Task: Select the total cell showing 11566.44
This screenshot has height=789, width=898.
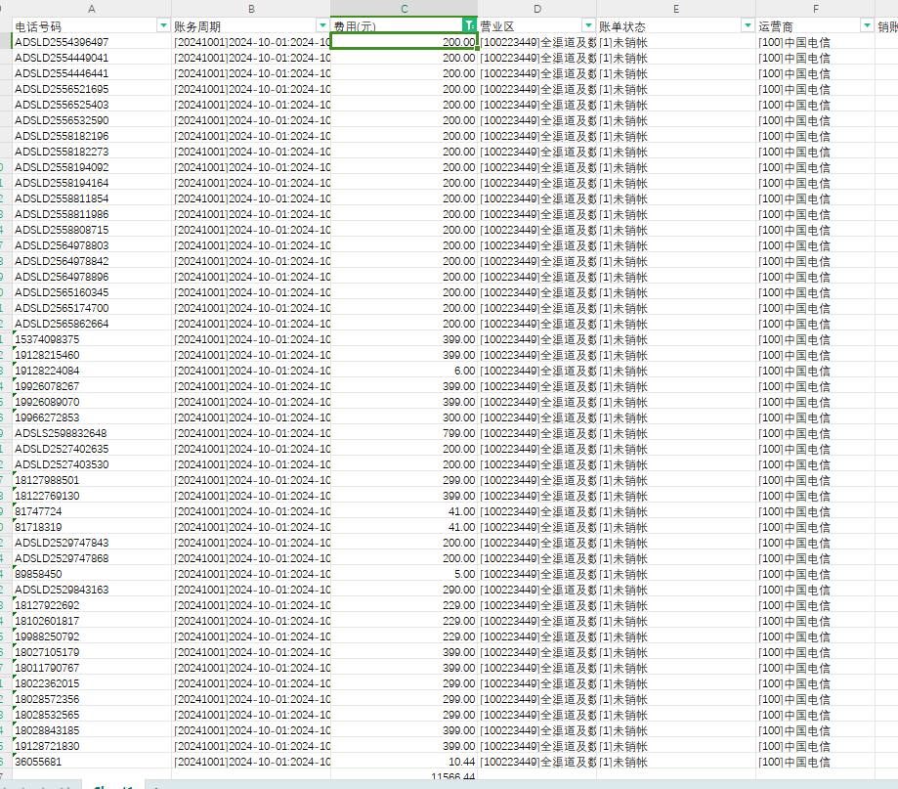Action: [x=404, y=777]
